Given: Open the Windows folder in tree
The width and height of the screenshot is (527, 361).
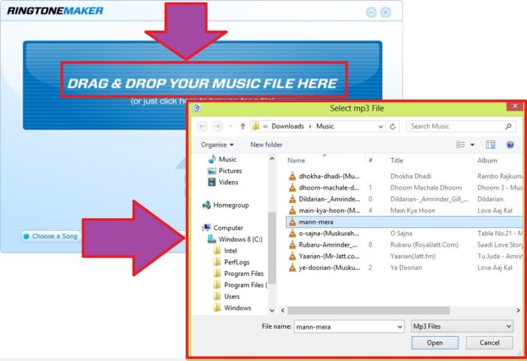Looking at the screenshot, I should pos(232,308).
